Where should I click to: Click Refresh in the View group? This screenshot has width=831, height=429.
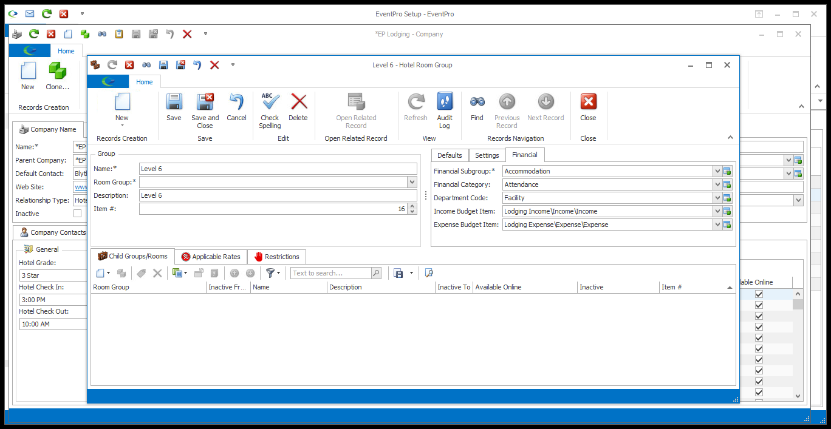(415, 107)
